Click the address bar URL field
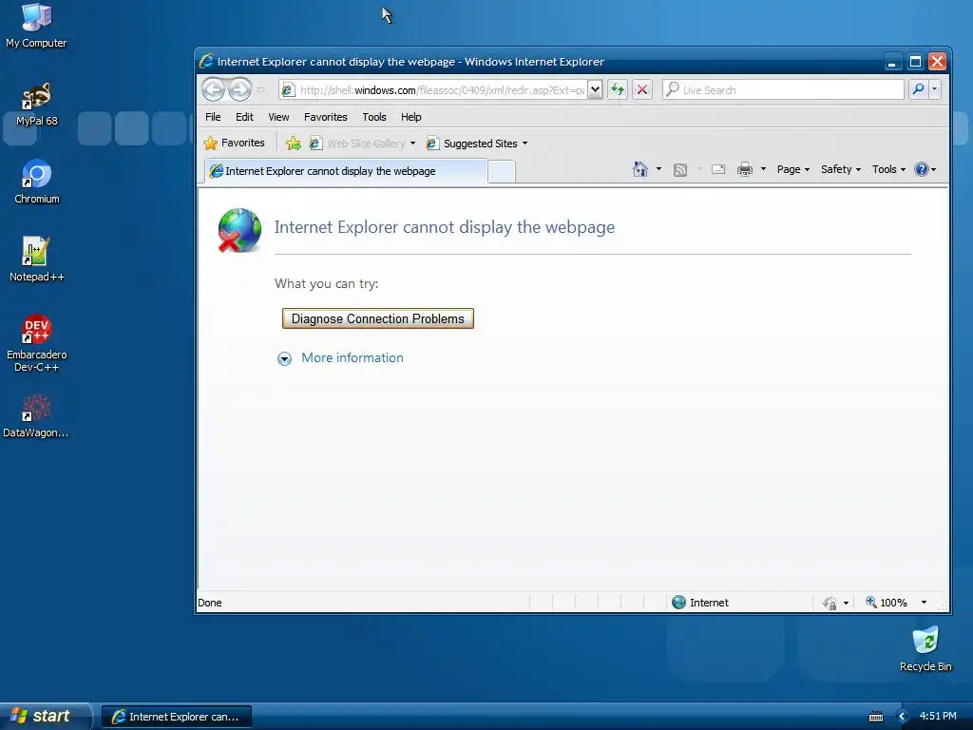973x730 pixels. pyautogui.click(x=433, y=90)
